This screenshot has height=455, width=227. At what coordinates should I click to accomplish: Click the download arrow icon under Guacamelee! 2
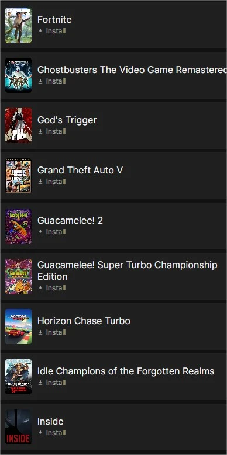pyautogui.click(x=40, y=232)
